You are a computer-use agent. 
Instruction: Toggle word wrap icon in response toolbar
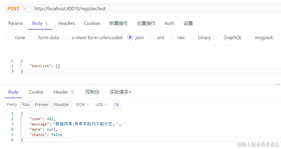[116, 105]
